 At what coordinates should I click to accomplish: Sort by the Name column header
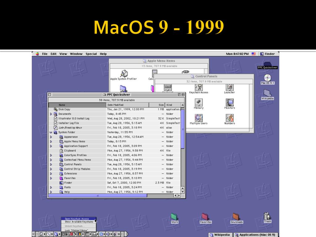[x=77, y=105]
